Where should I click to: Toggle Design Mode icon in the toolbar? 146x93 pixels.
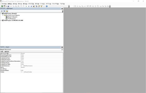34,6
